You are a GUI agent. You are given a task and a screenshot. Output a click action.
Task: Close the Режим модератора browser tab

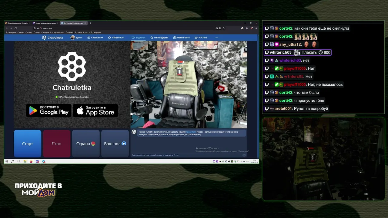pos(58,23)
